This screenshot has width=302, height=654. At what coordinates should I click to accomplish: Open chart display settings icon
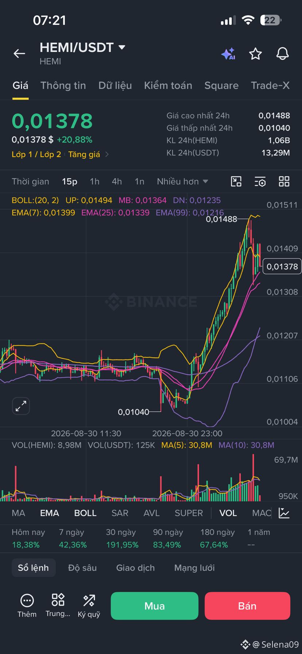point(260,181)
